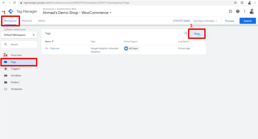Click the Firing Triggers column header

click(x=131, y=41)
